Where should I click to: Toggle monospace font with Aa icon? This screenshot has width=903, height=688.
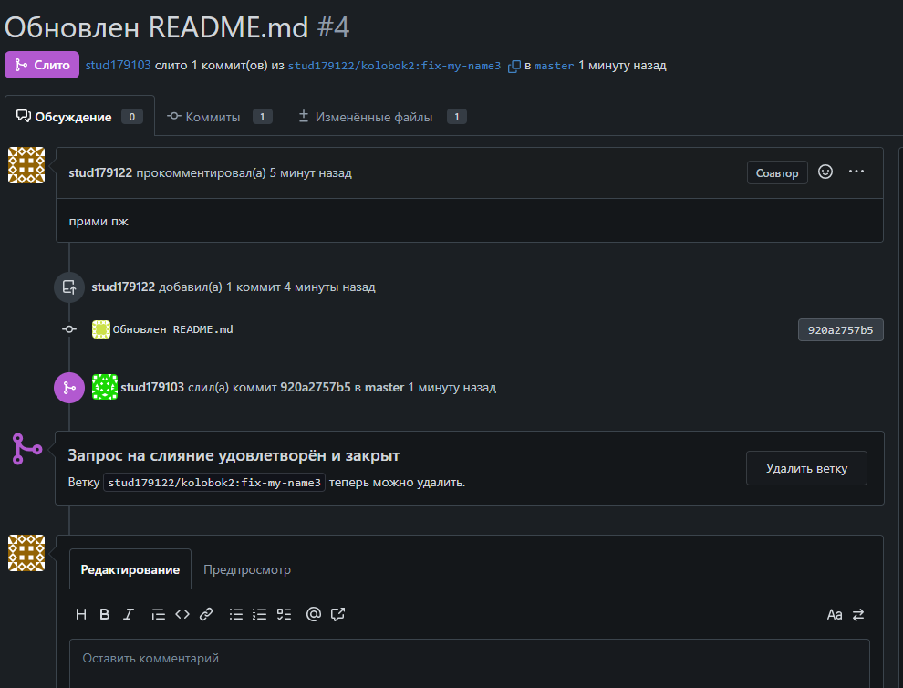click(x=835, y=615)
